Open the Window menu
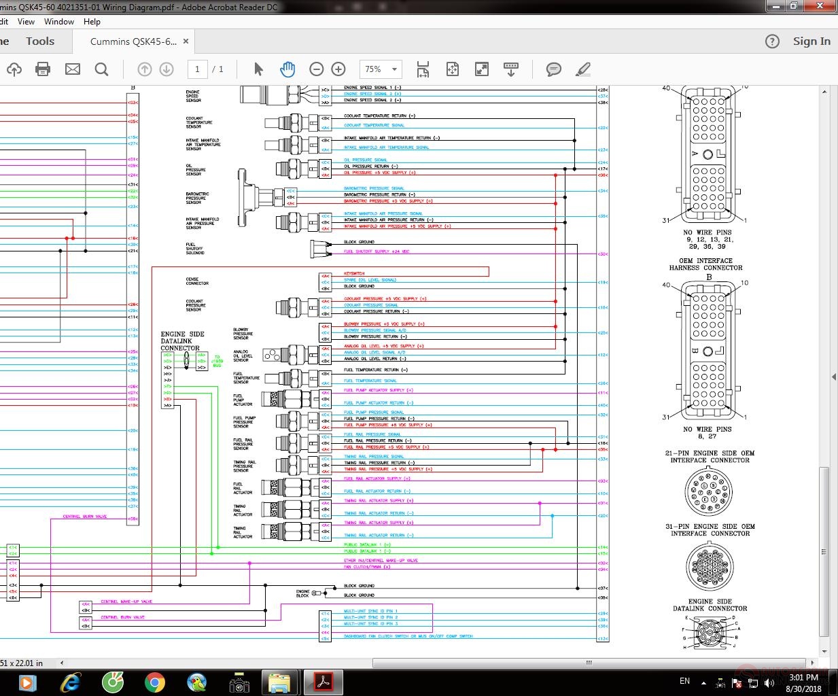 tap(59, 22)
